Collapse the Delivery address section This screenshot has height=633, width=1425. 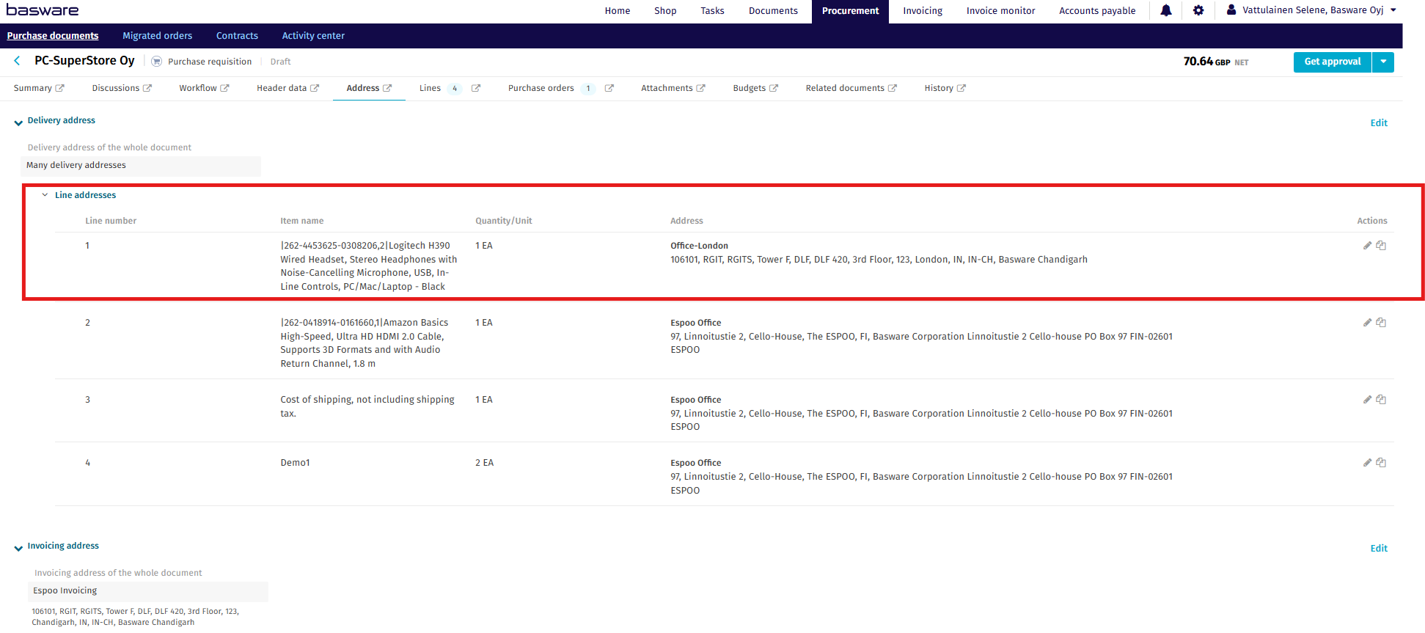point(18,122)
